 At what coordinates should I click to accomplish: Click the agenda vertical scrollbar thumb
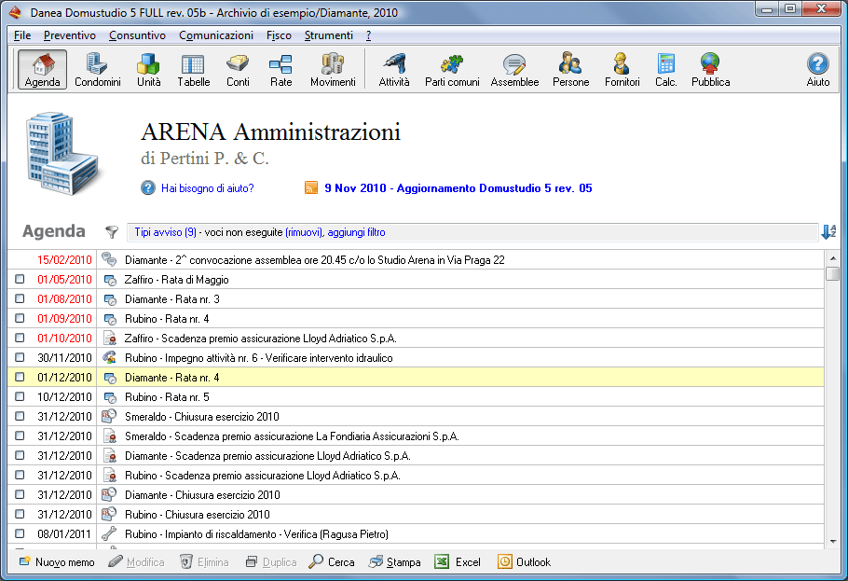coord(833,273)
